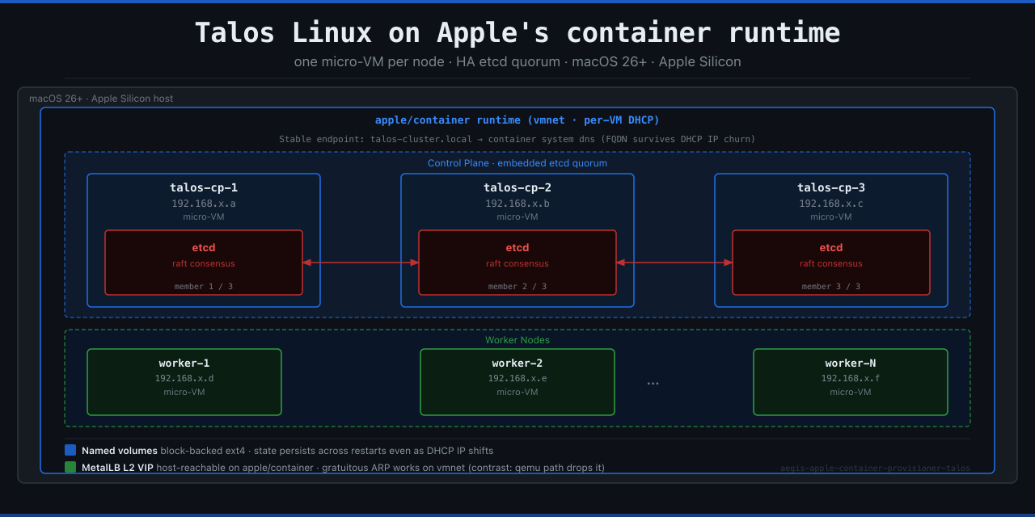
Task: Click the worker-1 node title
Action: tap(184, 364)
